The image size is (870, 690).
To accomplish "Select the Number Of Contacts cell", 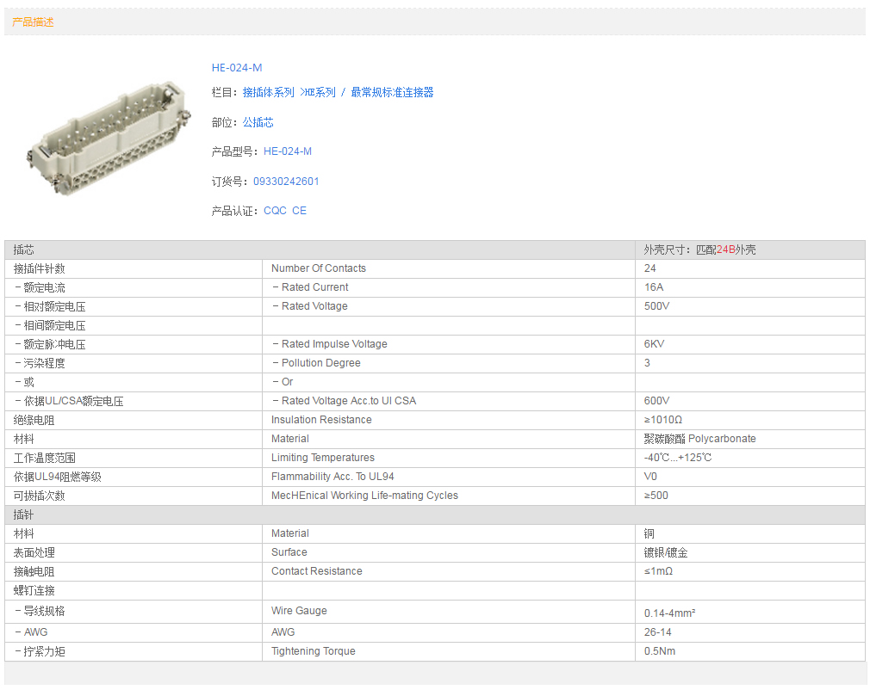I will pos(319,268).
